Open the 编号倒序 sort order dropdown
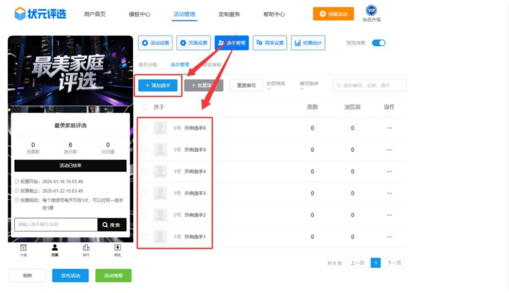Screen dimensions: 509x293 (x=311, y=85)
